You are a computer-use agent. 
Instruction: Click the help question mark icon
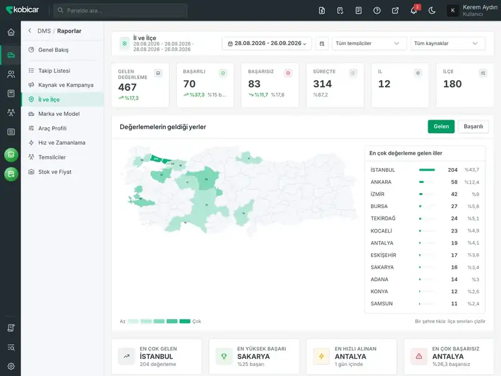tap(377, 11)
